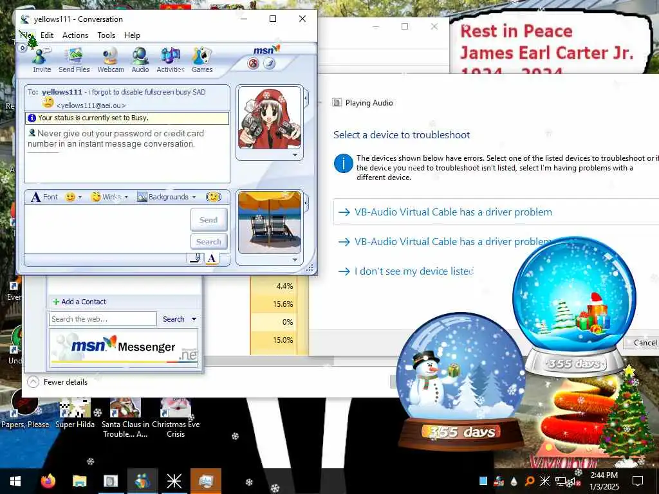659x494 pixels.
Task: Click Cancel in the Playing Audio troubleshooter
Action: (x=643, y=343)
